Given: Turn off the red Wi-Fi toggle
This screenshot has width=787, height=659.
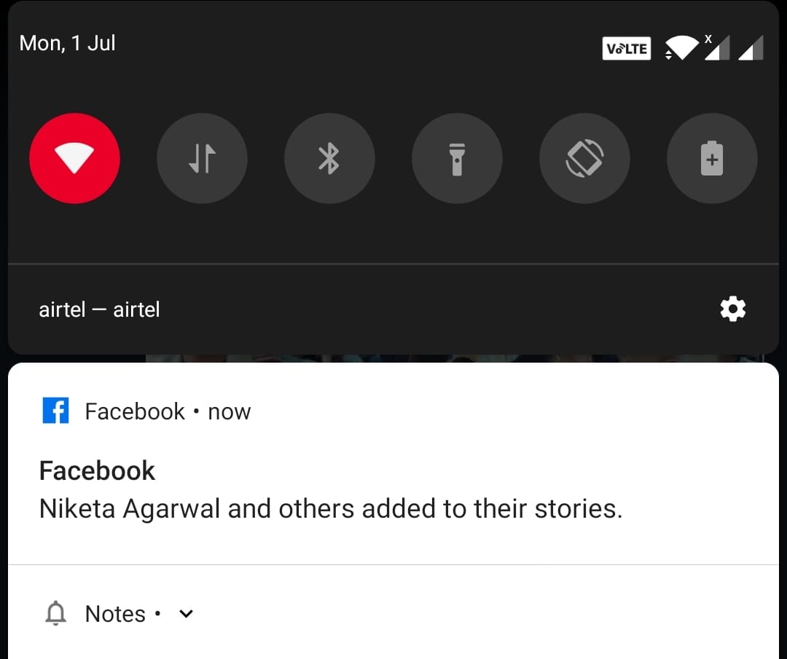Looking at the screenshot, I should (74, 158).
